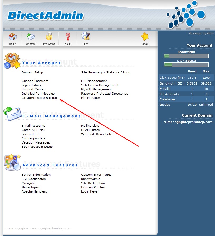Select the Password toolbar icon
The height and width of the screenshot is (236, 215).
tap(49, 37)
